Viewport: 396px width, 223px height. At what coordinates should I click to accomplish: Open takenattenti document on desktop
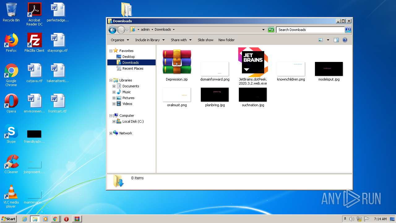coord(58,73)
